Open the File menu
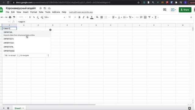Screen dimensions: 195x110 coord(7,12)
